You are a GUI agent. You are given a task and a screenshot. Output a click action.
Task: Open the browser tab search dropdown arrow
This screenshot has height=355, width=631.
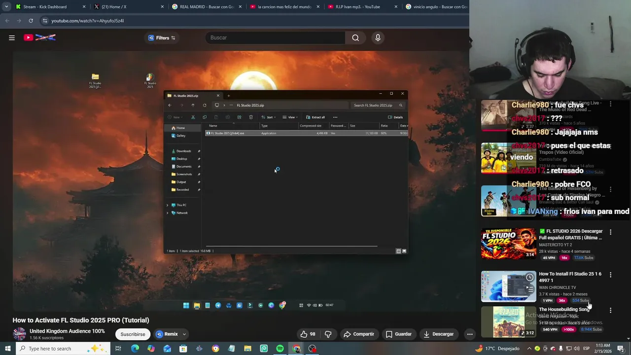(x=6, y=7)
